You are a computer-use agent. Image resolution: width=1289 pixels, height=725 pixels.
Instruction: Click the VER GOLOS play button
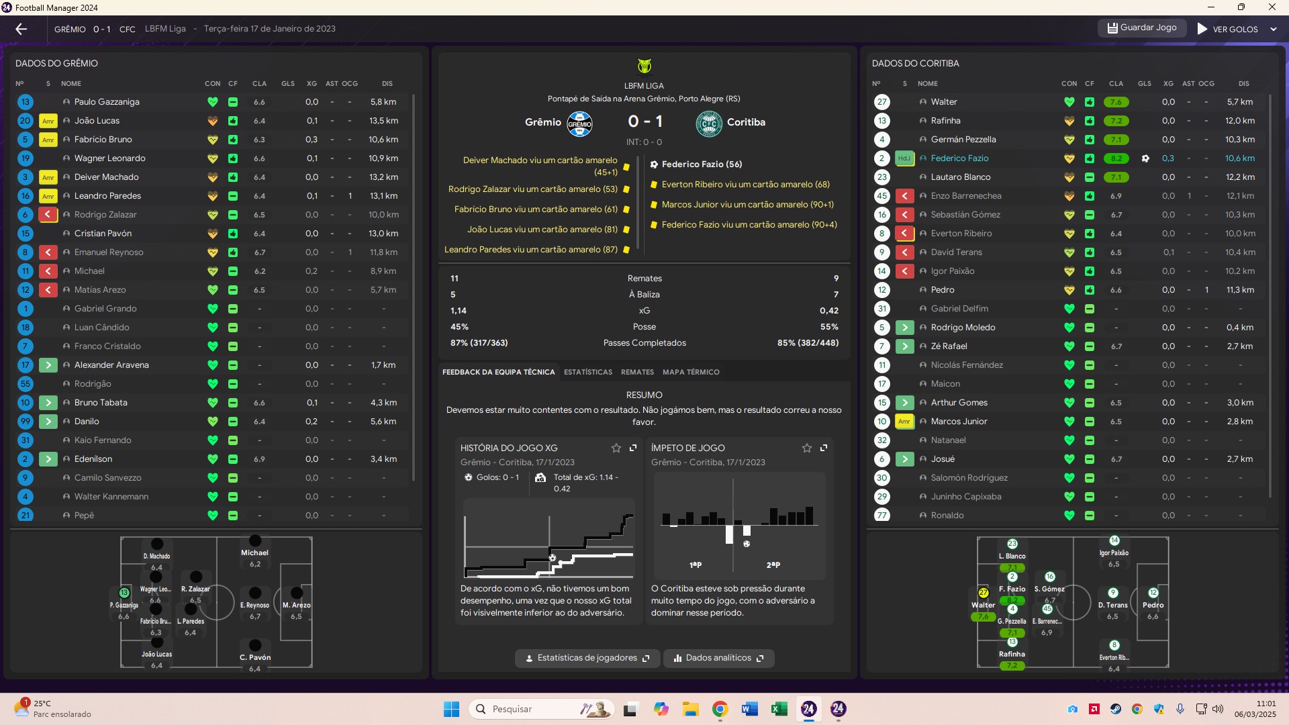(1227, 29)
